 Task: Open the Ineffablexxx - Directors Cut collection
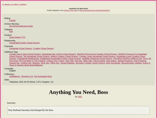(21, 76)
